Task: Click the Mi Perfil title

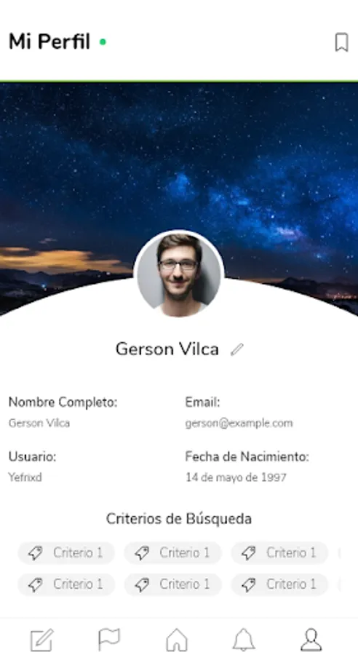Action: [x=49, y=41]
